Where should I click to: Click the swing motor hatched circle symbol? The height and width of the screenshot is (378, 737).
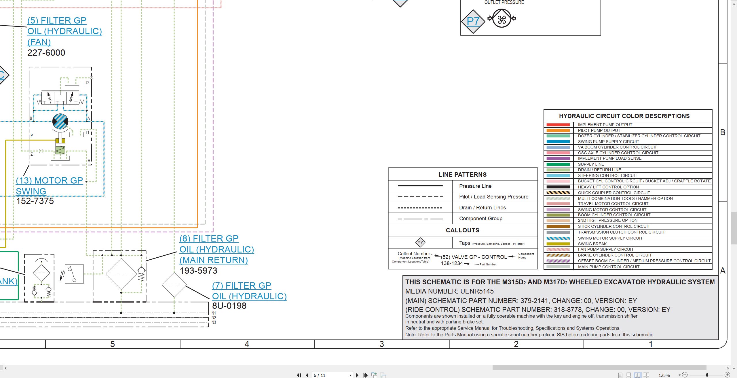tap(60, 122)
